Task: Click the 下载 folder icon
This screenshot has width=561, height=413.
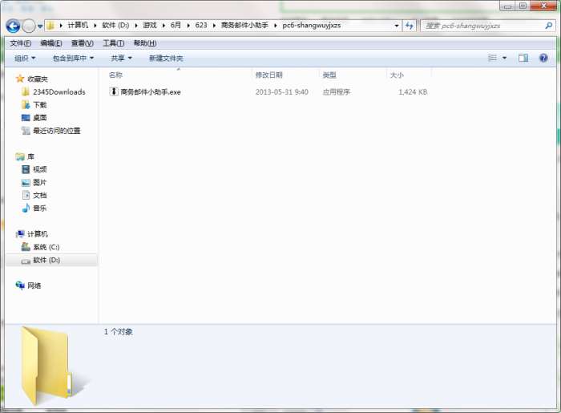Action: point(26,105)
